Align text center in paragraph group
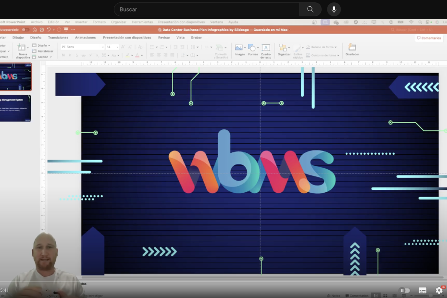This screenshot has width=447, height=298. 159,55
